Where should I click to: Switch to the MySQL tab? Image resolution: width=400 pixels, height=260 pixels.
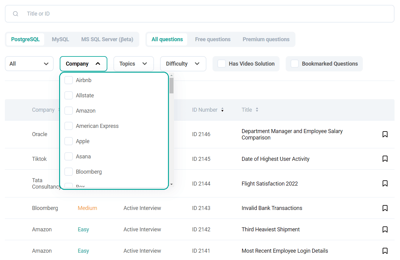60,39
